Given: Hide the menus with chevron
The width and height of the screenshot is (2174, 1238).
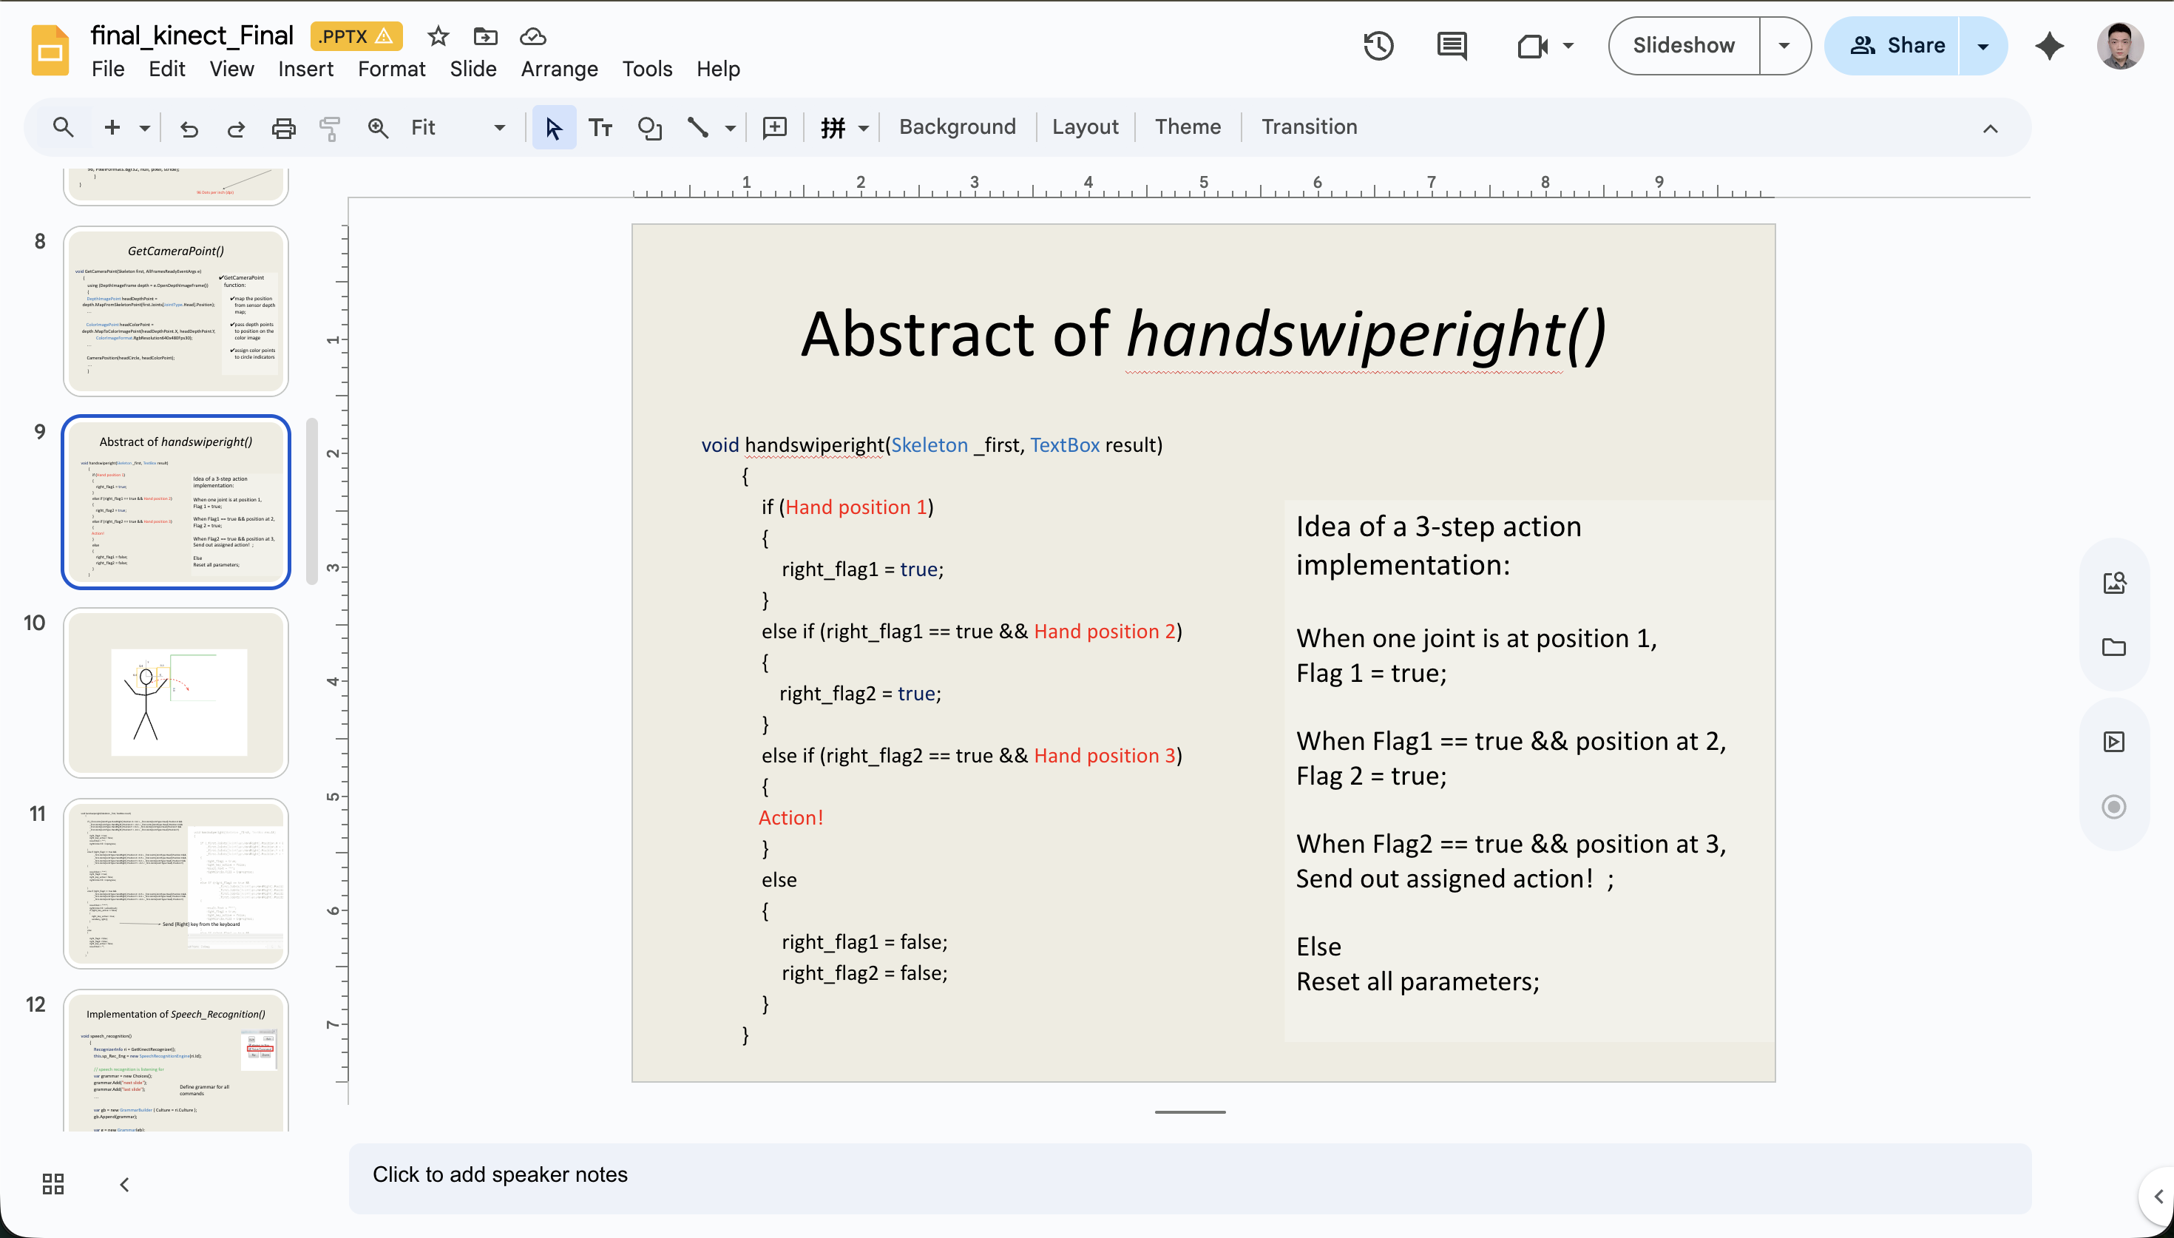Looking at the screenshot, I should pyautogui.click(x=1990, y=129).
